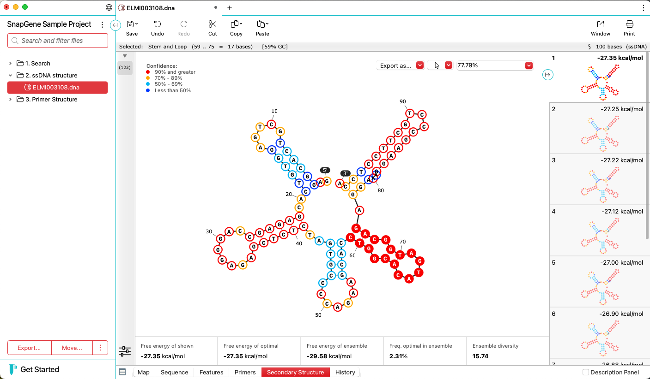This screenshot has height=379, width=650.
Task: Select structure 2 thumbnail -27.25 kcal/mol
Action: pos(598,128)
